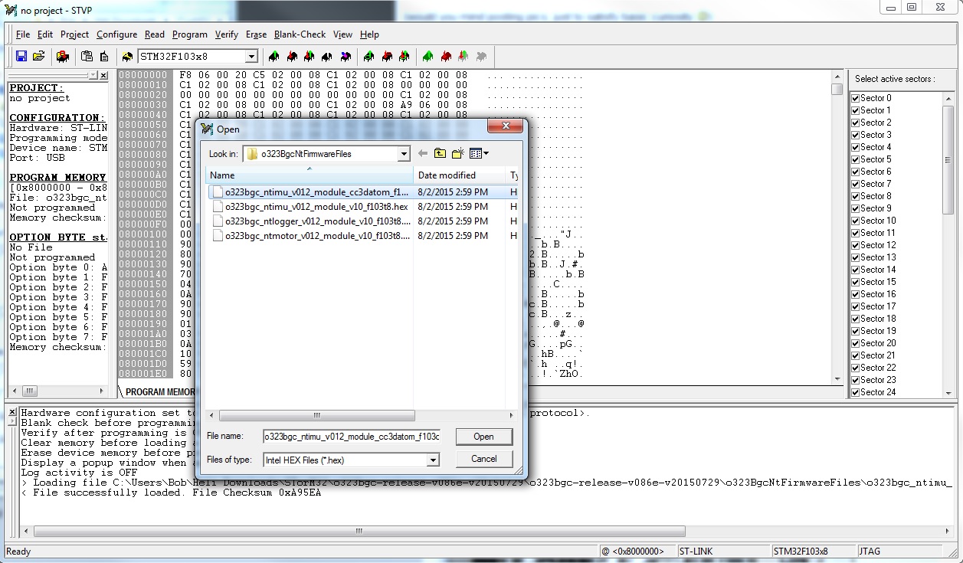Click the blue floppy disk Save icon
The height and width of the screenshot is (563, 963).
pos(21,57)
